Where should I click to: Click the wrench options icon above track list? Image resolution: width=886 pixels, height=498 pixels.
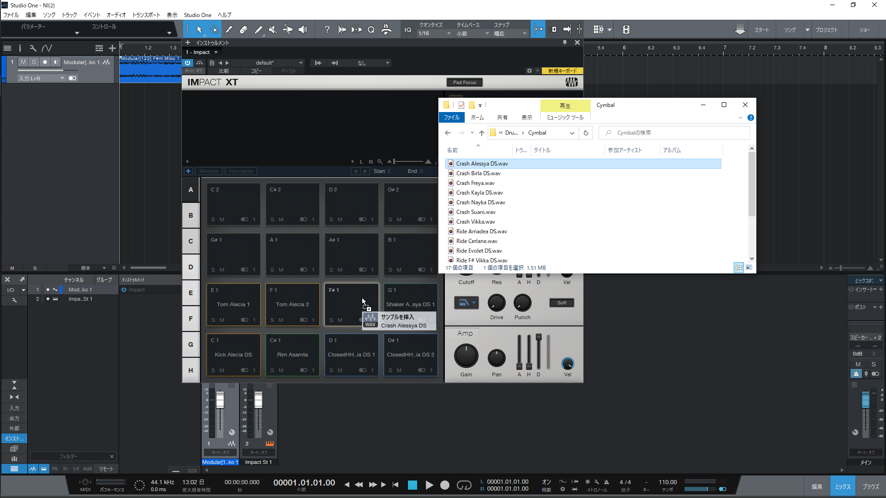pos(33,48)
